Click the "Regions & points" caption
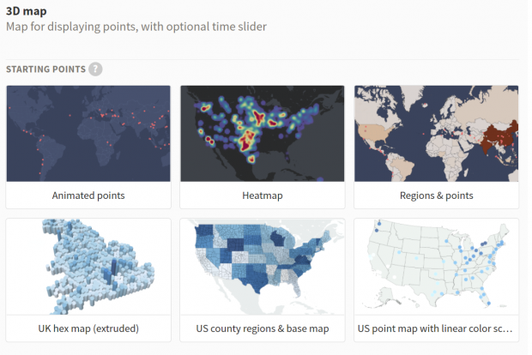The image size is (532, 355). pos(436,196)
